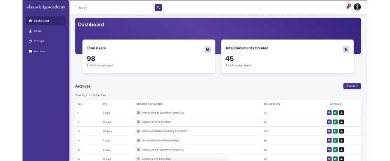This screenshot has width=390, height=161.
Task: Open the Prompt sidebar item
Action: (x=46, y=41)
